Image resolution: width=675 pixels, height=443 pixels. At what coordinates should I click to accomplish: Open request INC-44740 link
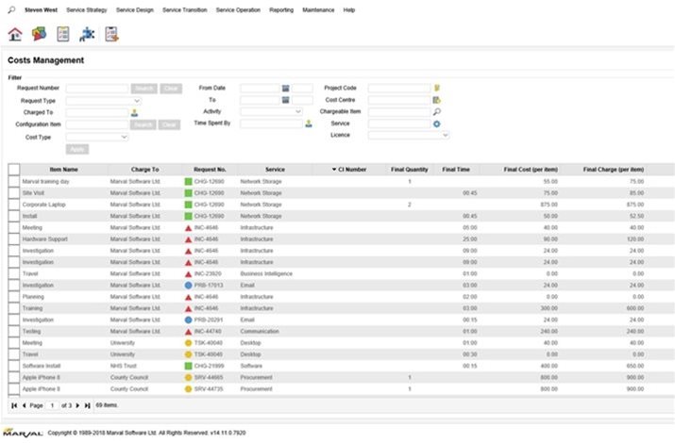[208, 331]
